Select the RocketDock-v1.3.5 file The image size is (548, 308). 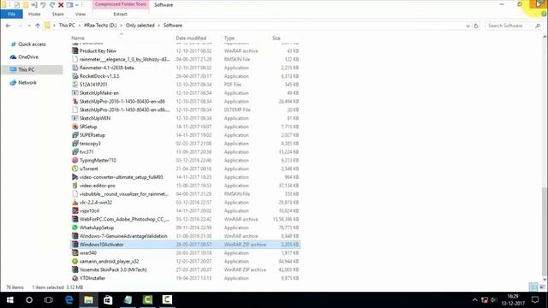tap(186, 76)
